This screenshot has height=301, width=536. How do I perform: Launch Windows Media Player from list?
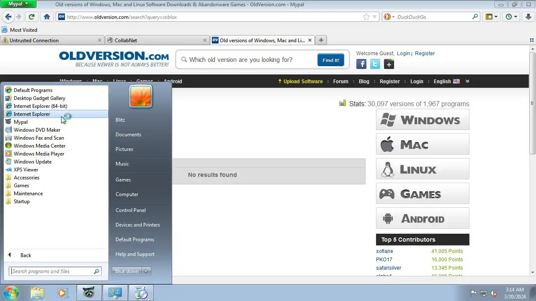56,154
